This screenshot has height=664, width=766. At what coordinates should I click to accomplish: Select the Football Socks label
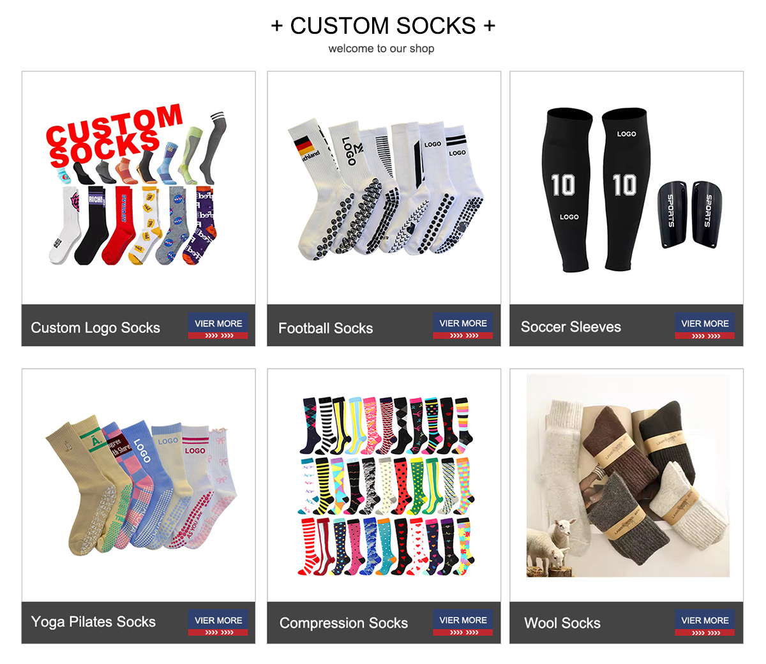click(326, 328)
